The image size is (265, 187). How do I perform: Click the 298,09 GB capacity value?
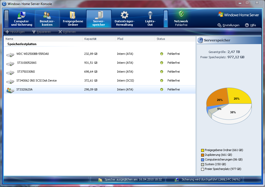91,89
